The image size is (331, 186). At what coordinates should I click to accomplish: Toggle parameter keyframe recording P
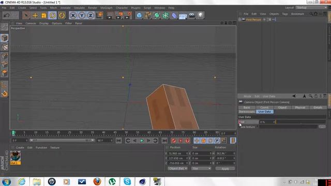[x=217, y=141]
